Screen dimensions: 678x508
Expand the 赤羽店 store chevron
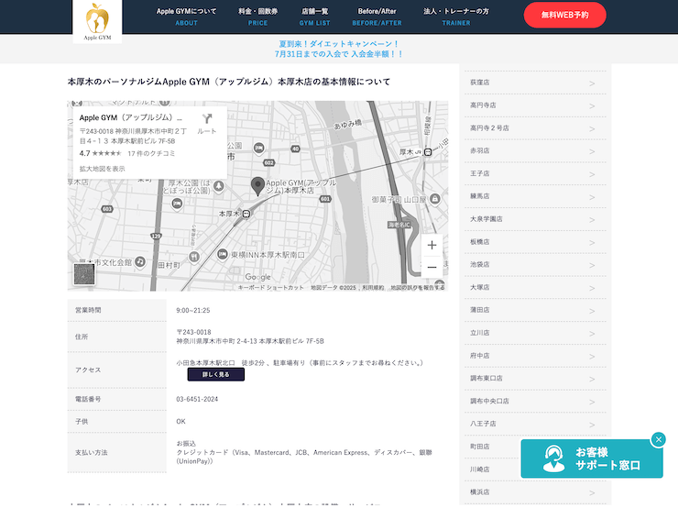(592, 151)
